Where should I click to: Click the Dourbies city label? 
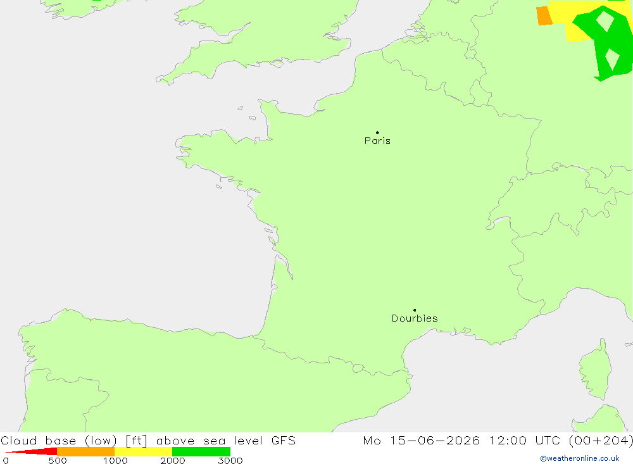pyautogui.click(x=415, y=318)
